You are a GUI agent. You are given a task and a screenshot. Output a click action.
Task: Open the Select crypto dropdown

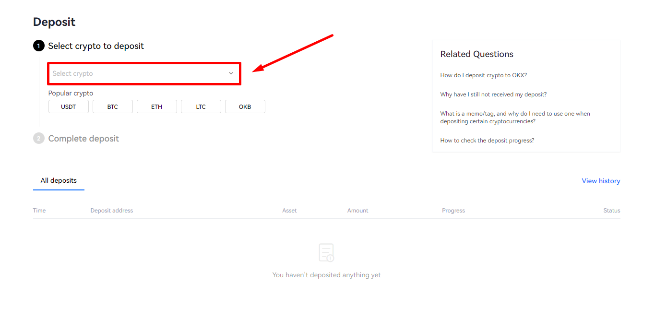pyautogui.click(x=144, y=73)
